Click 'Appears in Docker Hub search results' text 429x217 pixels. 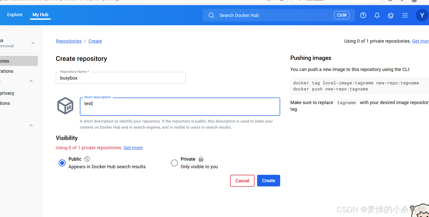107,167
